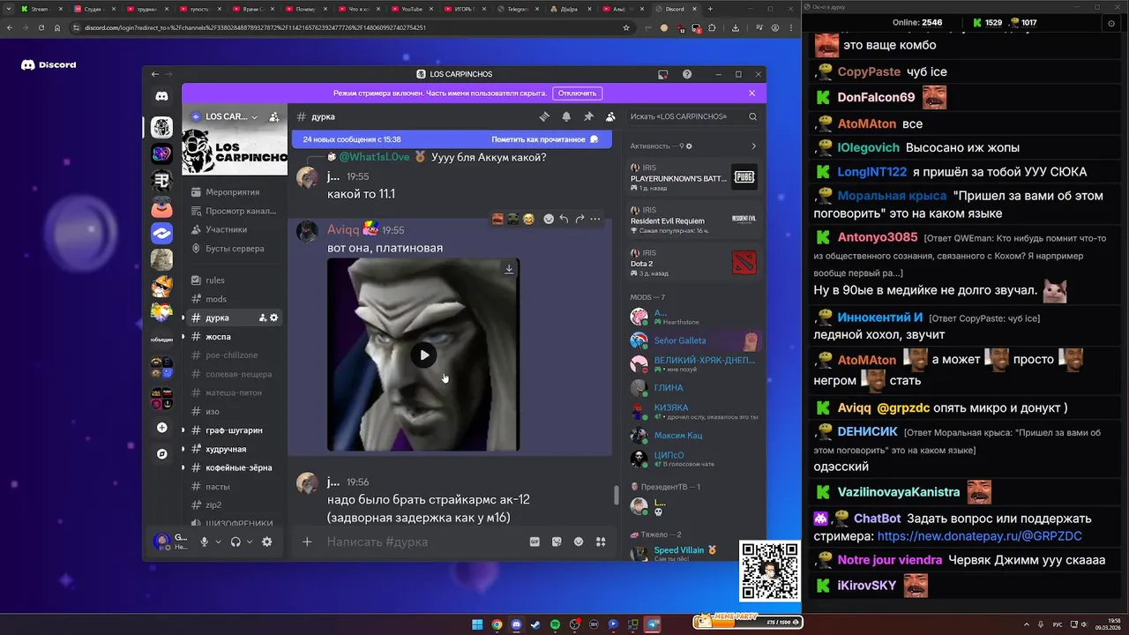Image resolution: width=1129 pixels, height=635 pixels.
Task: Toggle the member list icon in header
Action: point(610,116)
